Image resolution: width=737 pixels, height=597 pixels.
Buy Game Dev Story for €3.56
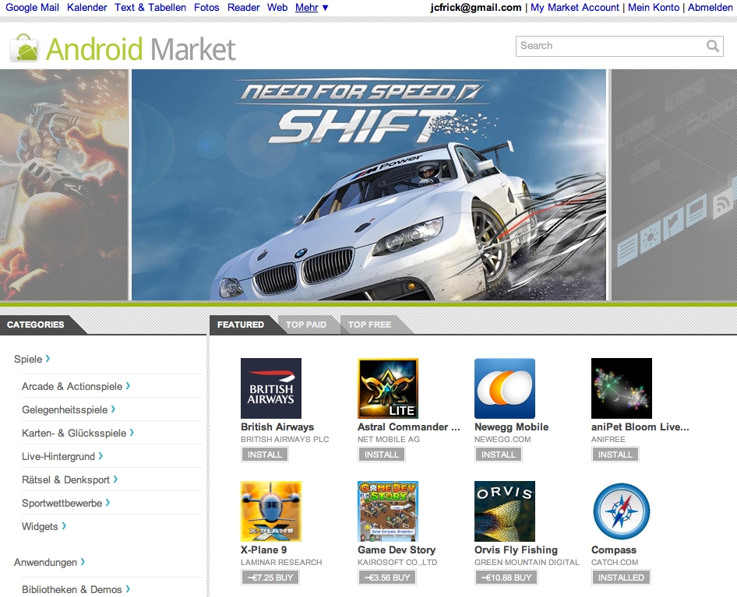point(387,578)
